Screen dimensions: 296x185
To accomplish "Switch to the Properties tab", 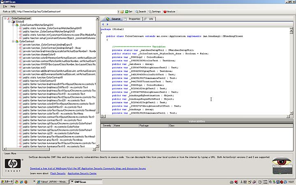I will point(133,19).
